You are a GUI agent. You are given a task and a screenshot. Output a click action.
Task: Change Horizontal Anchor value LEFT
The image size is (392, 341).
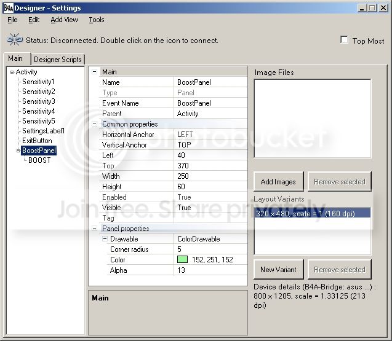pos(210,135)
